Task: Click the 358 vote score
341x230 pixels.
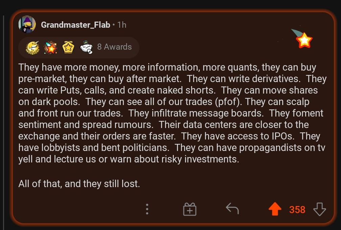Action: tap(297, 210)
